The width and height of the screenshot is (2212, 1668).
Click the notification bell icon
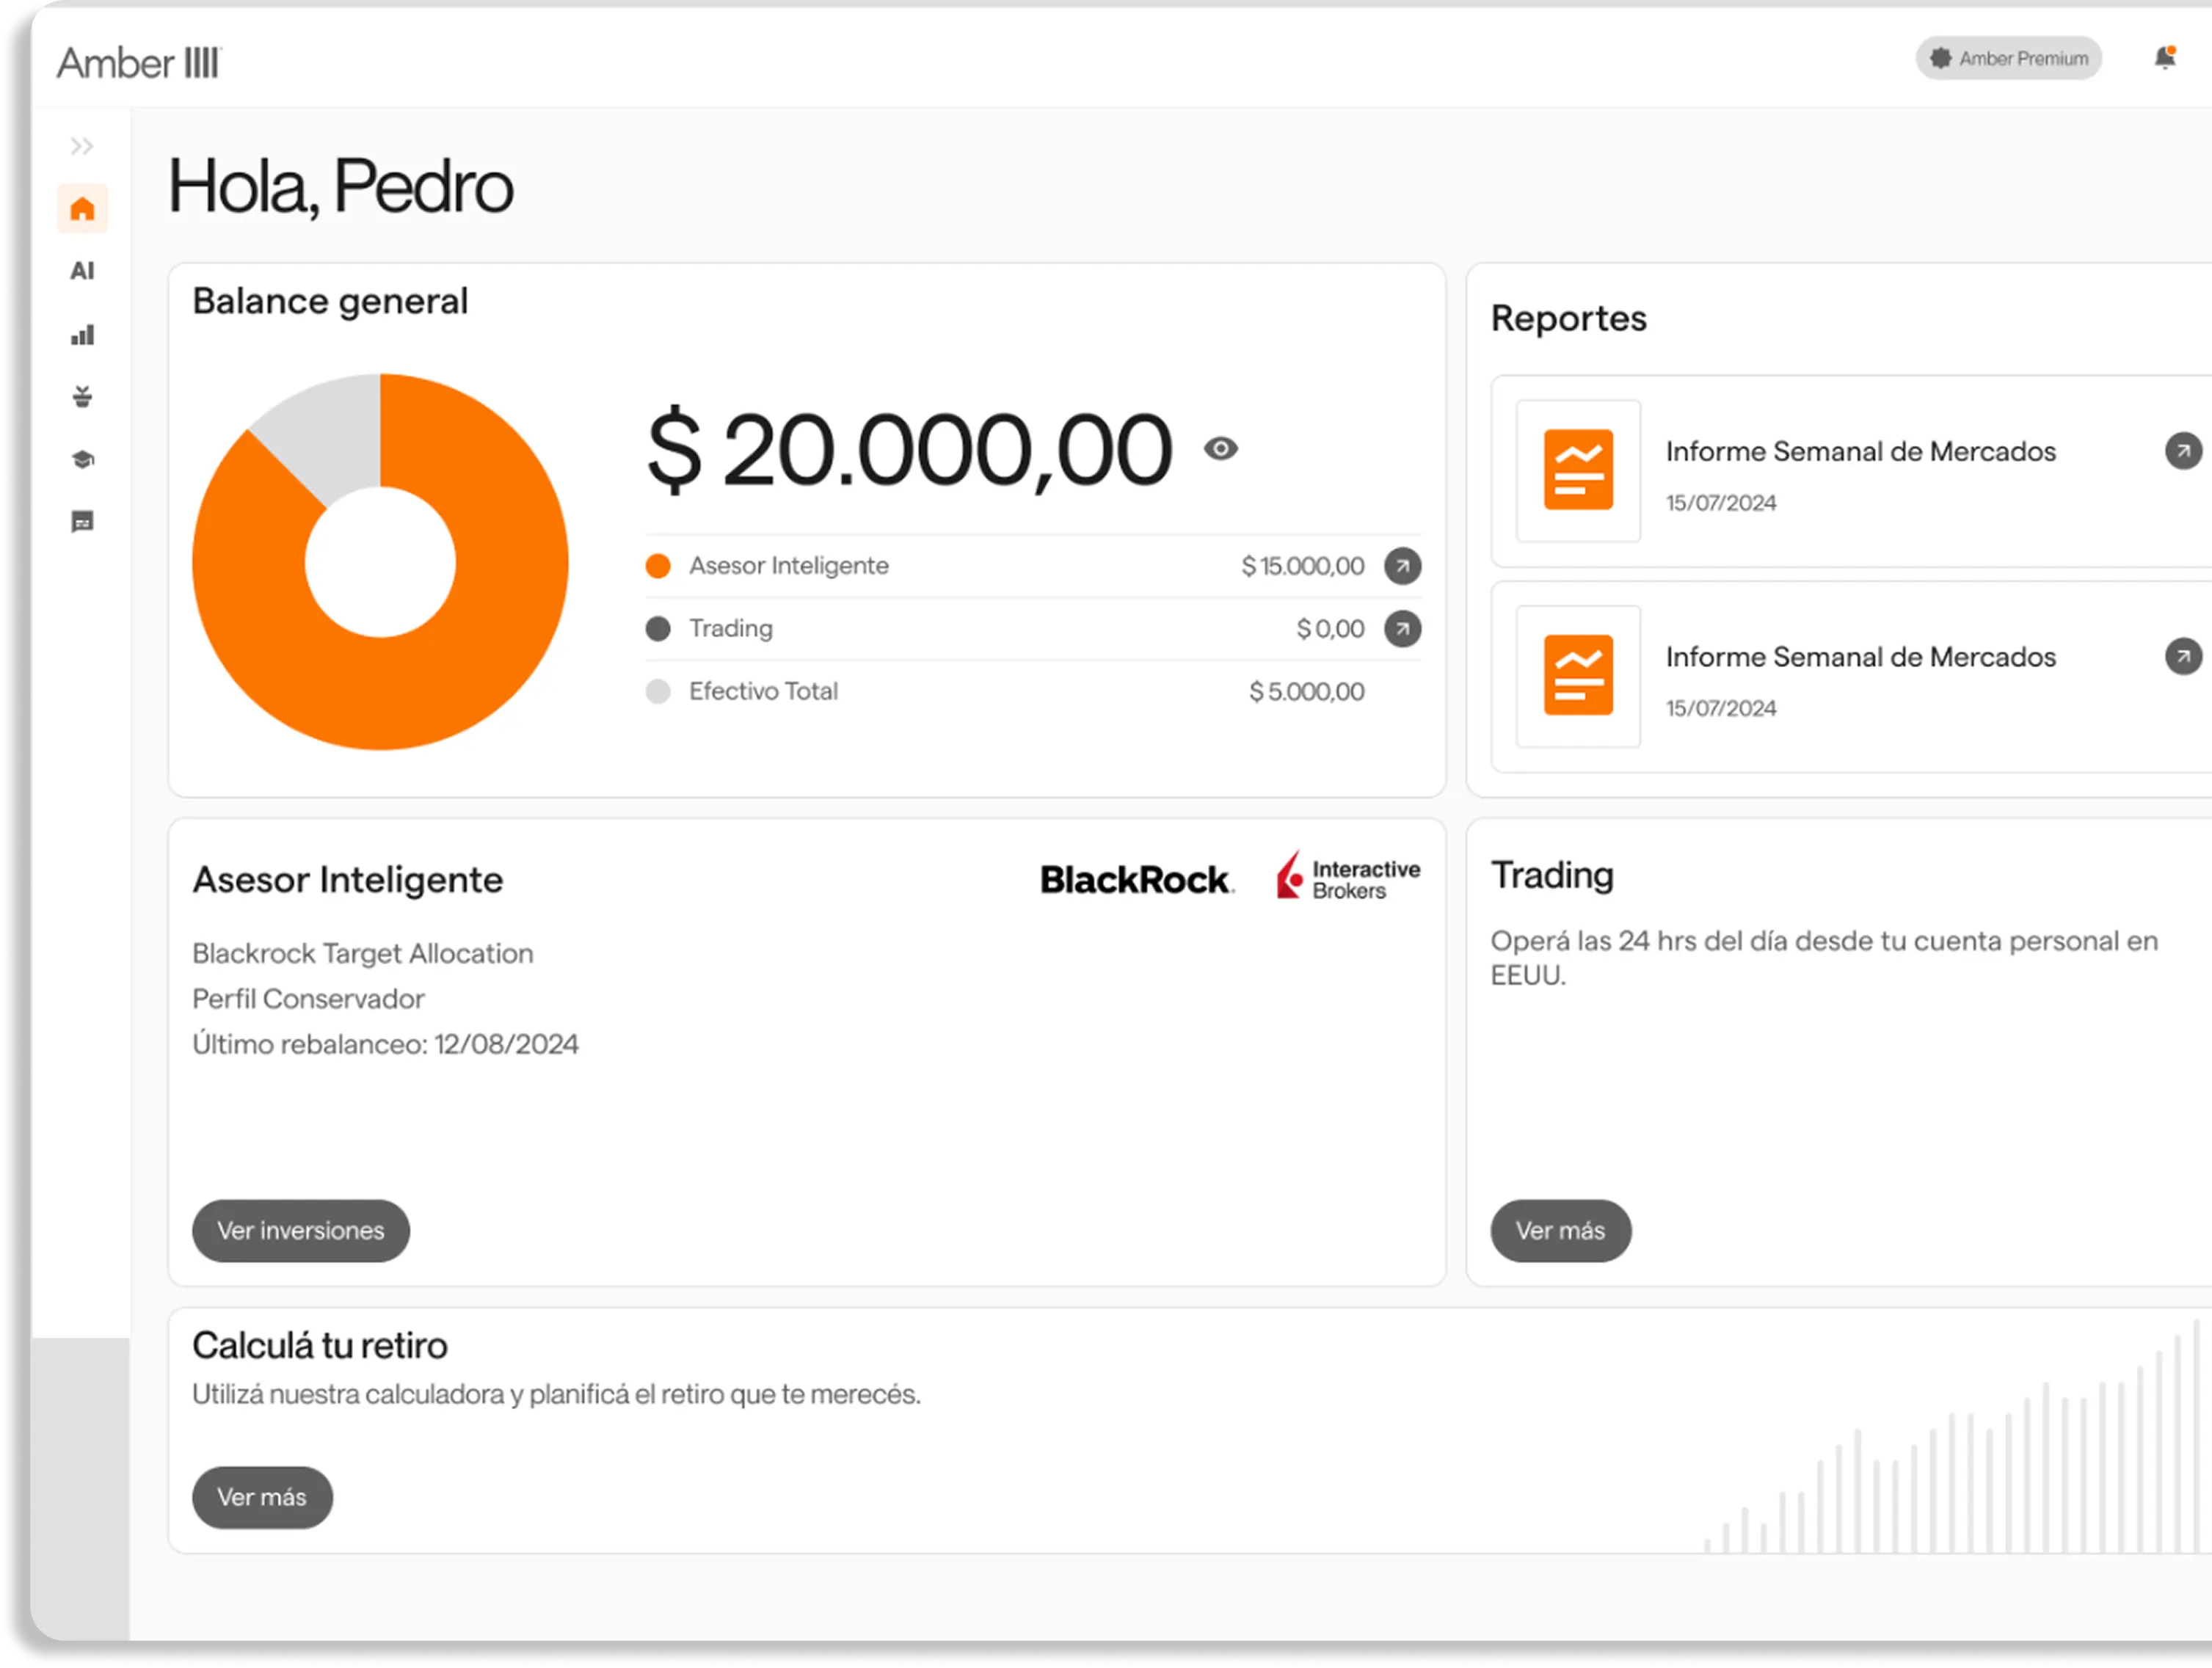click(2165, 58)
